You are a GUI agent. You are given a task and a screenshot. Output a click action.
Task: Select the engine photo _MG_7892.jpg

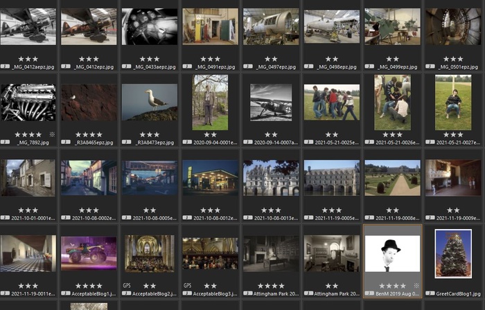tap(28, 102)
